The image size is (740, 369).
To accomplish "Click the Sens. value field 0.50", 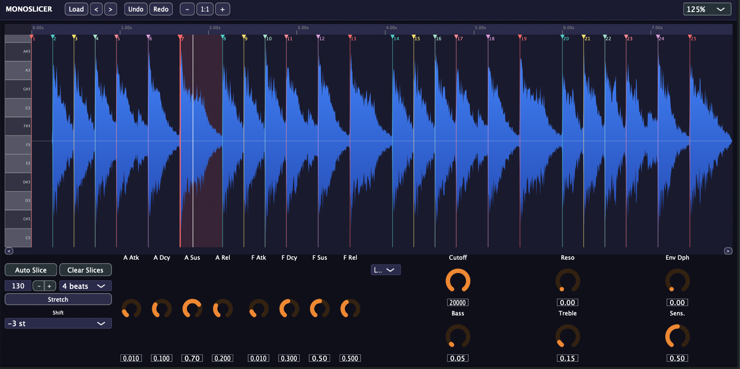I will point(677,358).
